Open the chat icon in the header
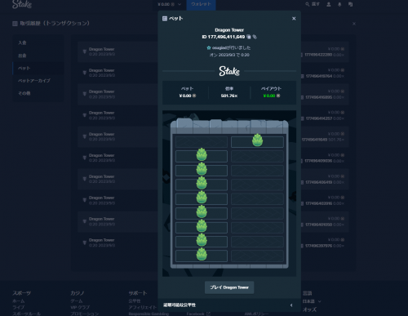Screen dimensions: 408x316 (x=350, y=4)
